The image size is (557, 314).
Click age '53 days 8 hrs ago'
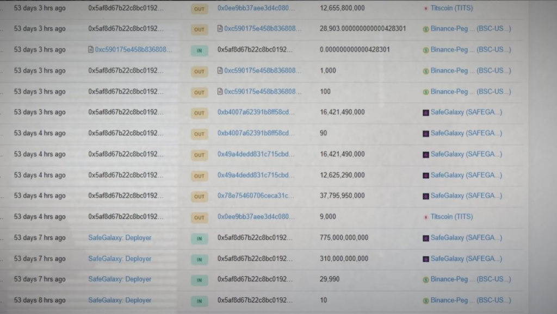(x=40, y=300)
